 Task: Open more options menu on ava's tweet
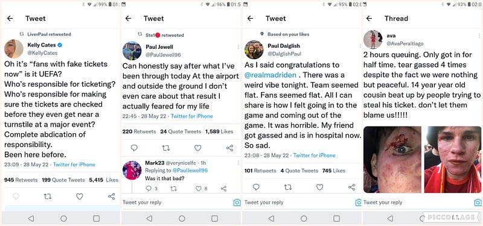point(479,36)
